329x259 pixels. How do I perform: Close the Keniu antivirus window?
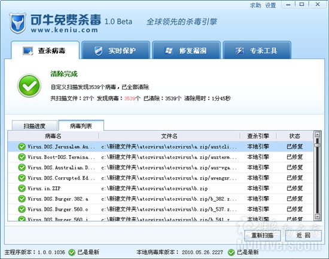pos(318,4)
